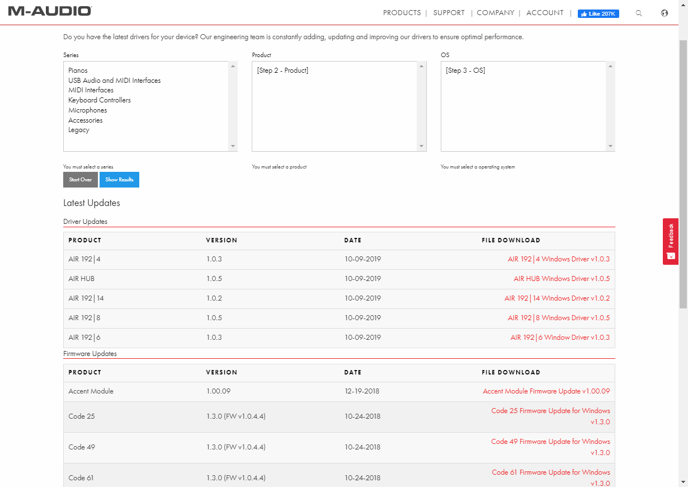Click the [Step 2 - Product] placeholder
The image size is (688, 487).
click(x=282, y=71)
